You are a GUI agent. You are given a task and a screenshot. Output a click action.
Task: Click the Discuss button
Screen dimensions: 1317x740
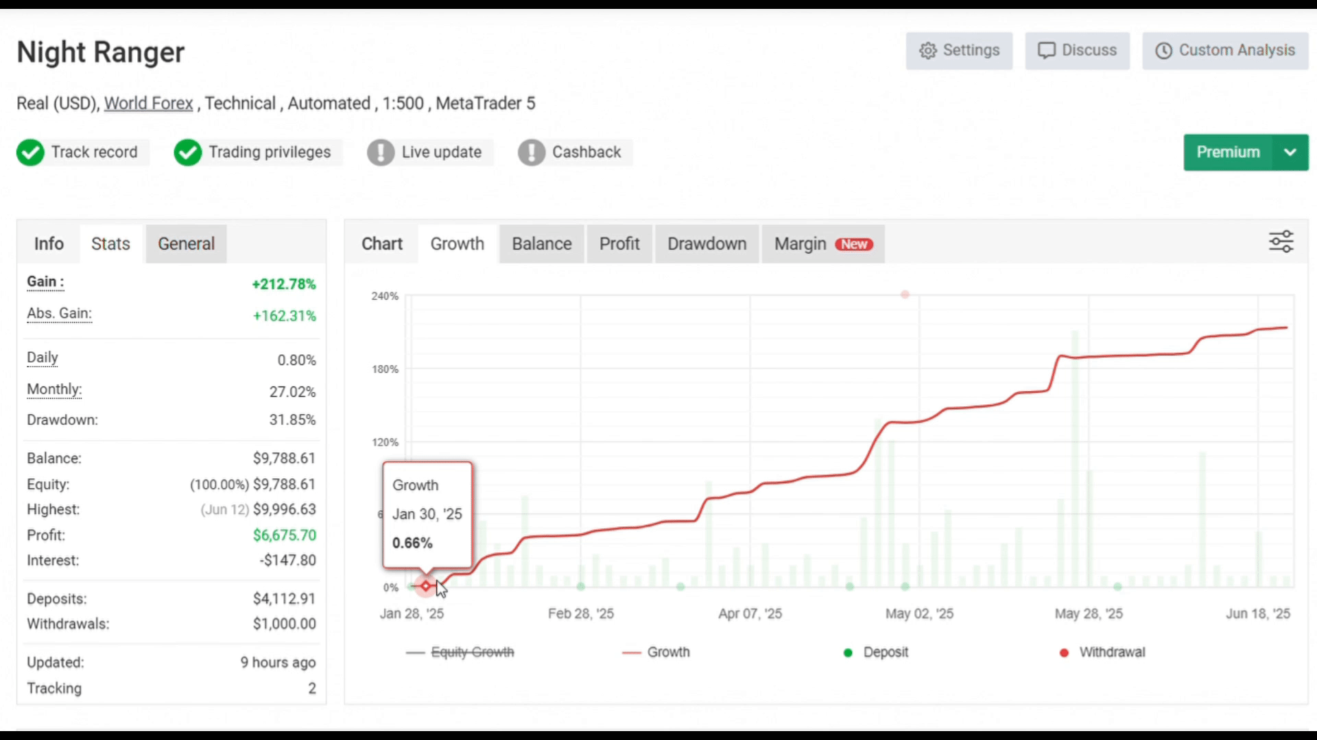point(1077,51)
